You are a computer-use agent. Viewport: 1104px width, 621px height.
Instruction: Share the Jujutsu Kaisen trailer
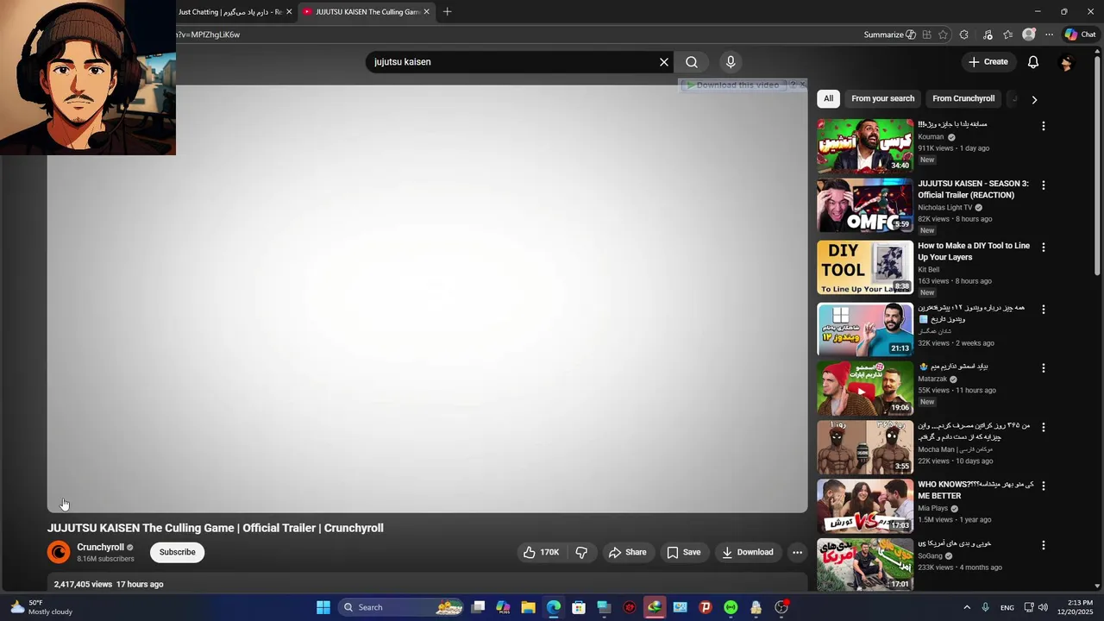627,552
